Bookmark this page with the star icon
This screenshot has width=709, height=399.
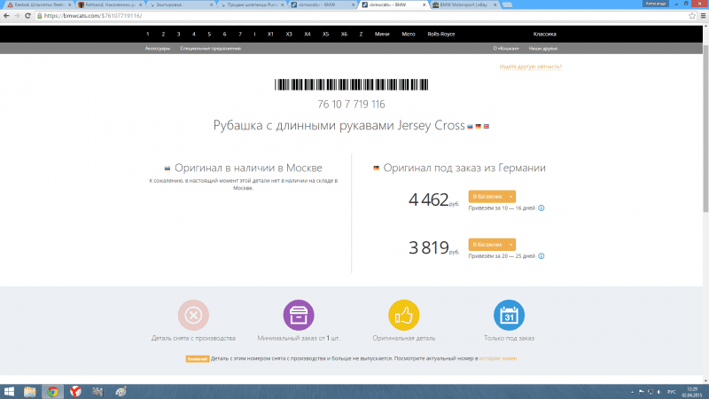(x=692, y=16)
